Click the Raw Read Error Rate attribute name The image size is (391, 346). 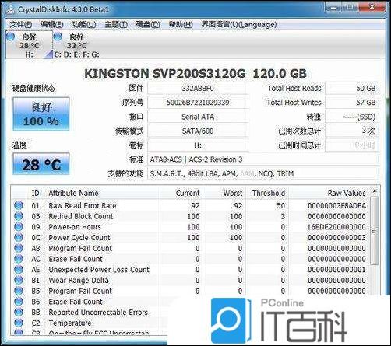pyautogui.click(x=83, y=205)
